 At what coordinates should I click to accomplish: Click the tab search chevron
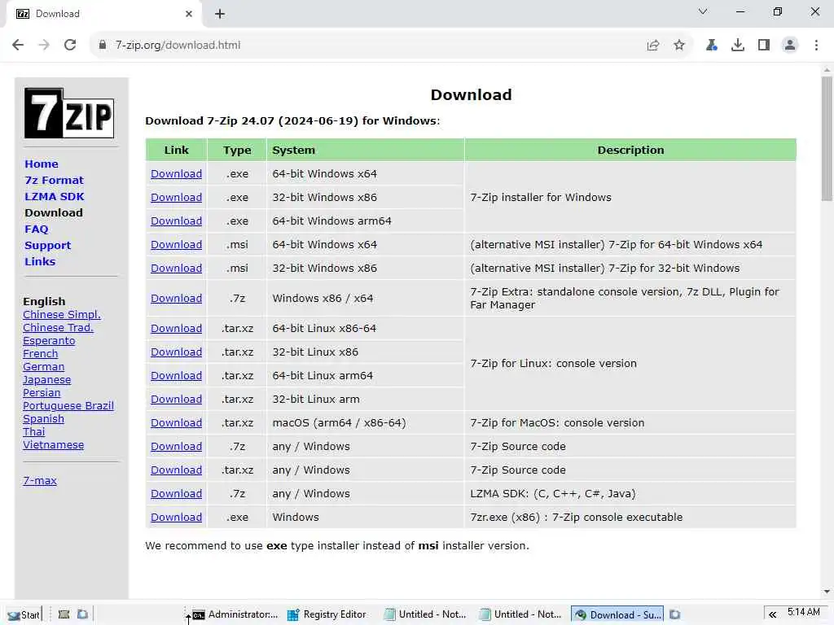(x=703, y=11)
